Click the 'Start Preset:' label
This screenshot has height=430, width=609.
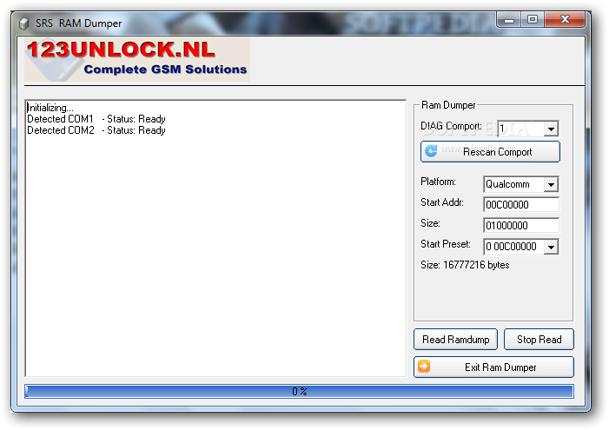446,244
